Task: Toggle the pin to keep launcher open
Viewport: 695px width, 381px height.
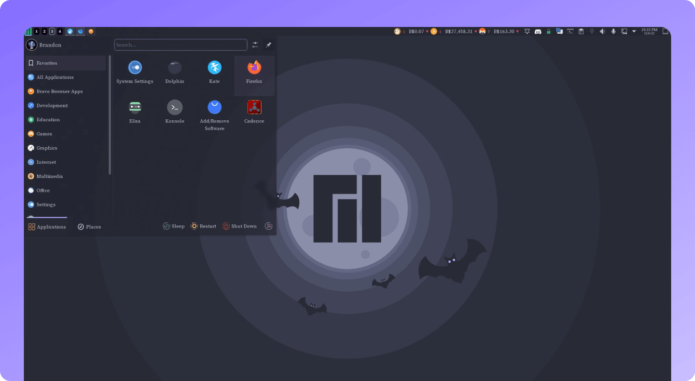Action: 268,45
